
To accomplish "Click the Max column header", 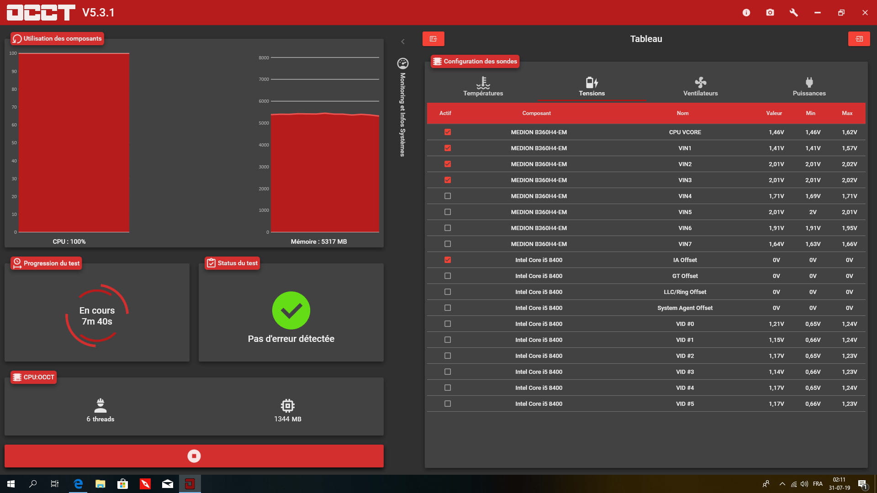I will [x=847, y=113].
